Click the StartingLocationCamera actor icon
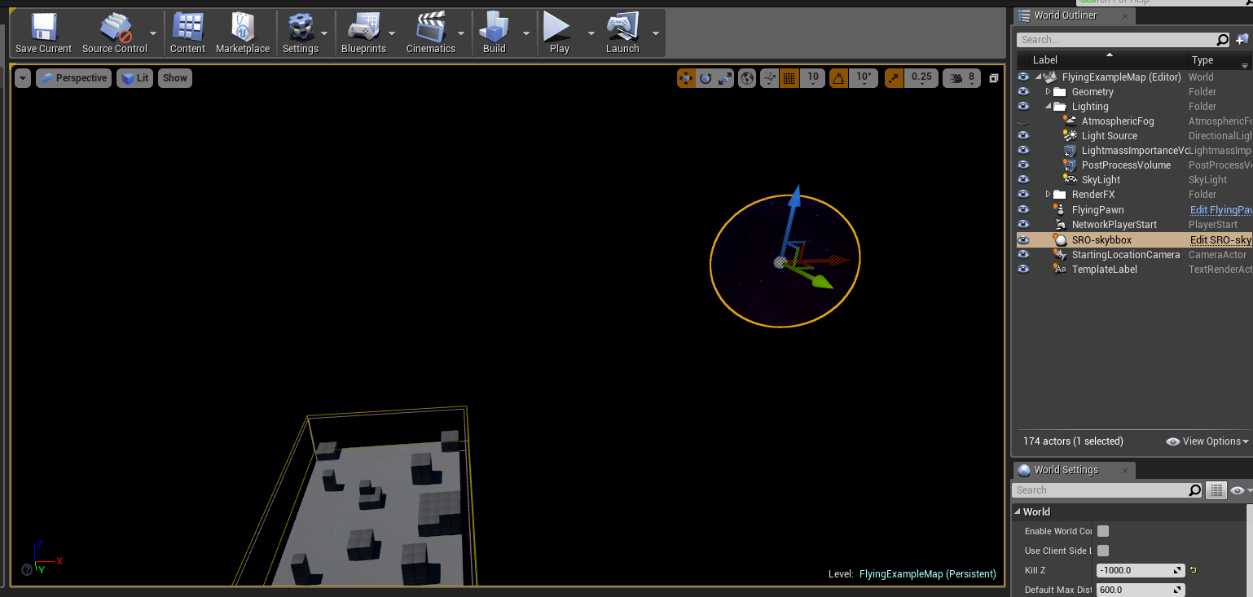This screenshot has height=597, width=1253. point(1060,255)
